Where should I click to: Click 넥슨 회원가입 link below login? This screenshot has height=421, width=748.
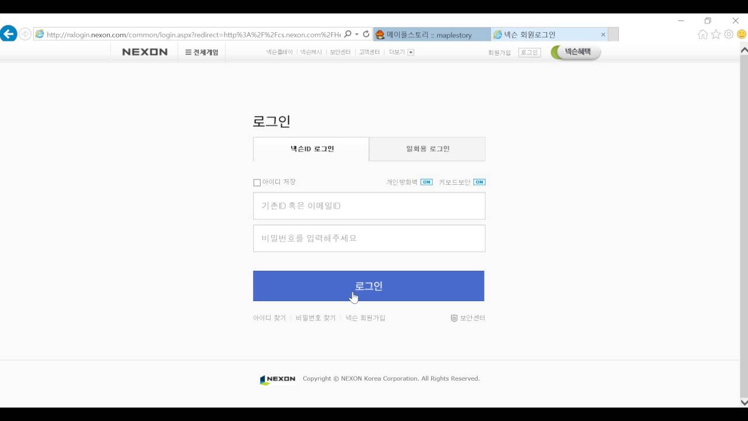365,318
